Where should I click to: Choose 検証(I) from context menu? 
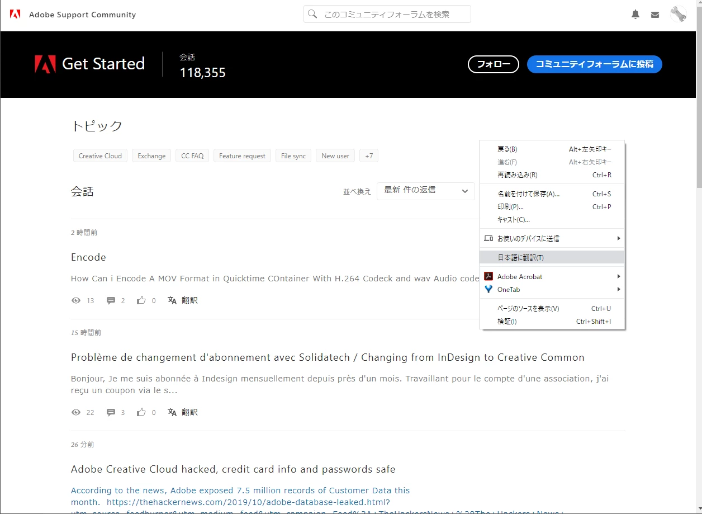(552, 322)
